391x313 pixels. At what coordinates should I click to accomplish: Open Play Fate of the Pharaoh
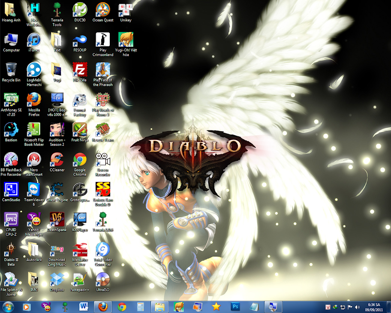pyautogui.click(x=103, y=74)
